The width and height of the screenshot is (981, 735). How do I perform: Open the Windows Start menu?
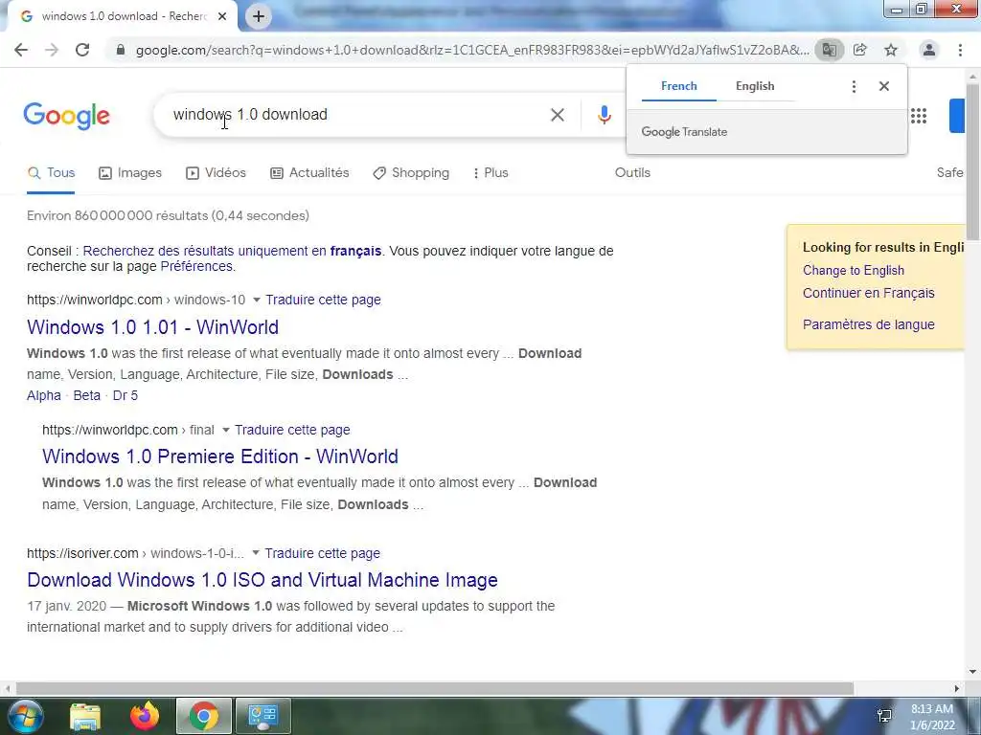[x=26, y=716]
